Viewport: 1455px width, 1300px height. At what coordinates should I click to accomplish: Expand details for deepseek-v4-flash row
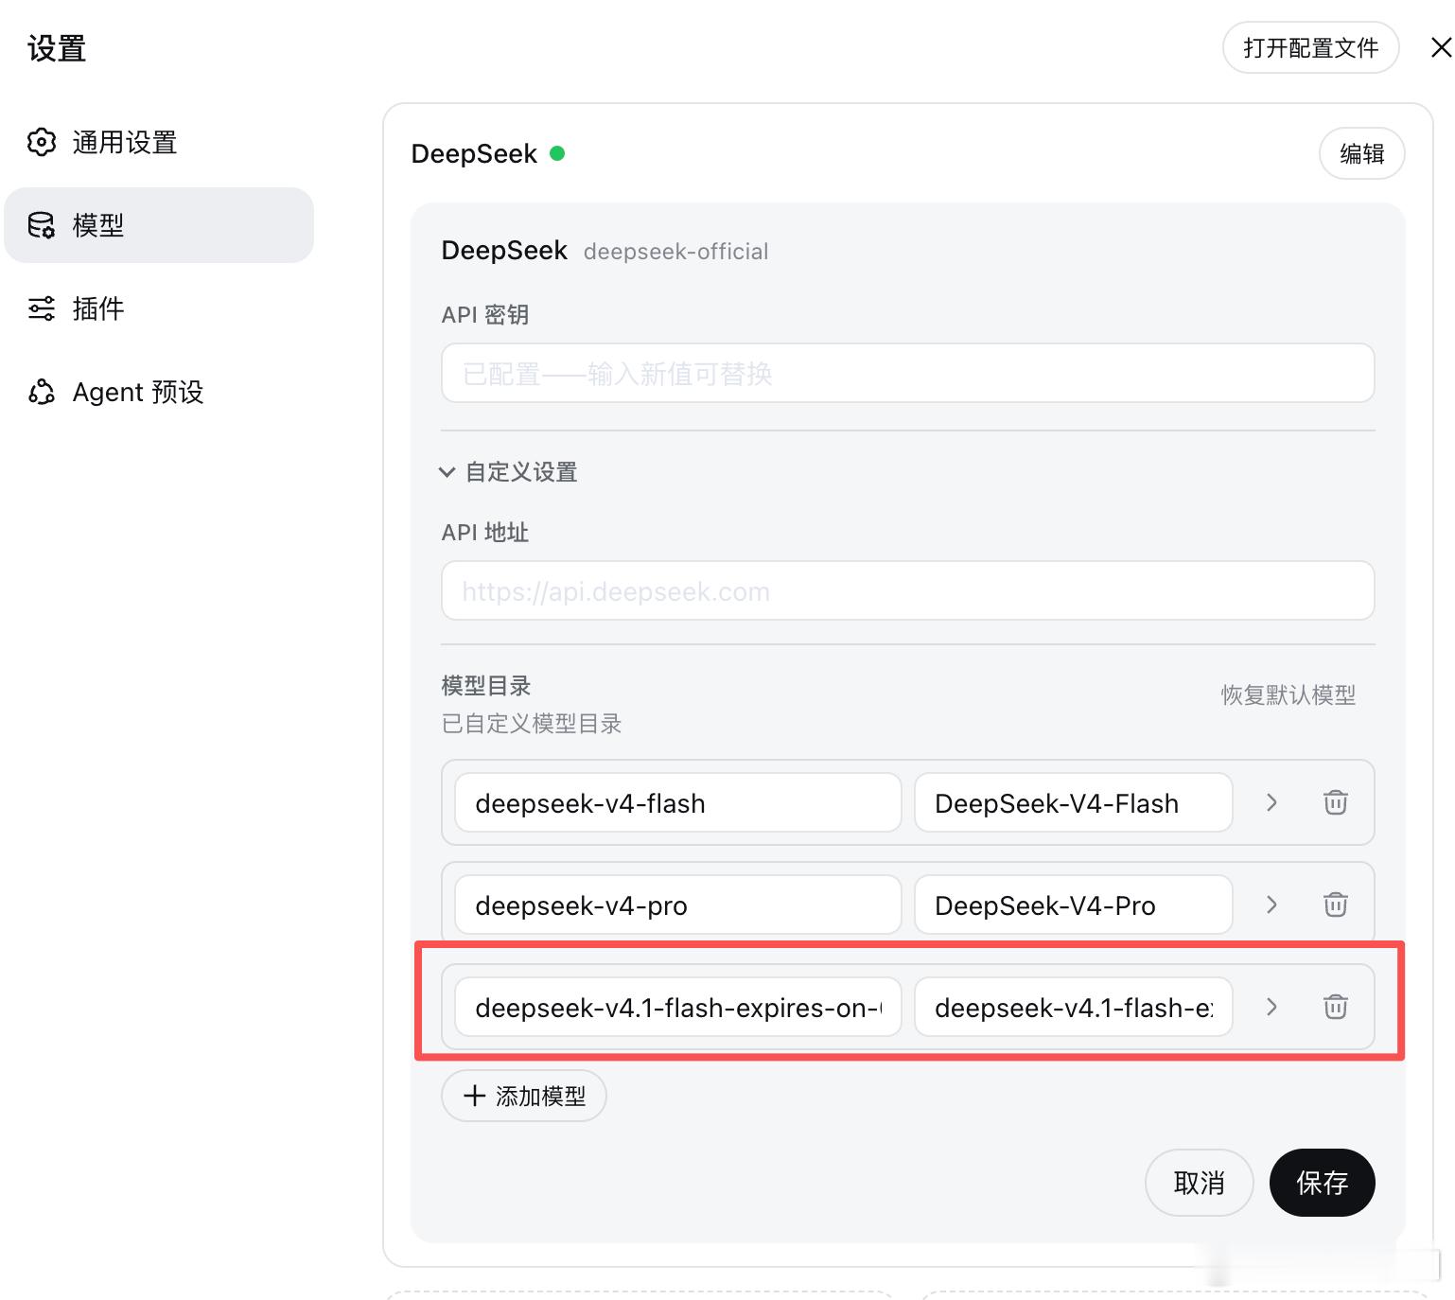point(1271,802)
